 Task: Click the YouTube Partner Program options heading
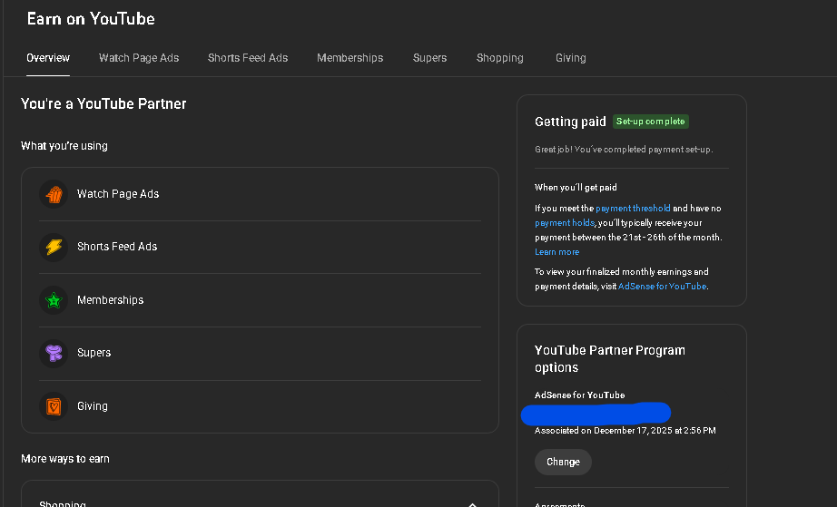[x=610, y=359]
